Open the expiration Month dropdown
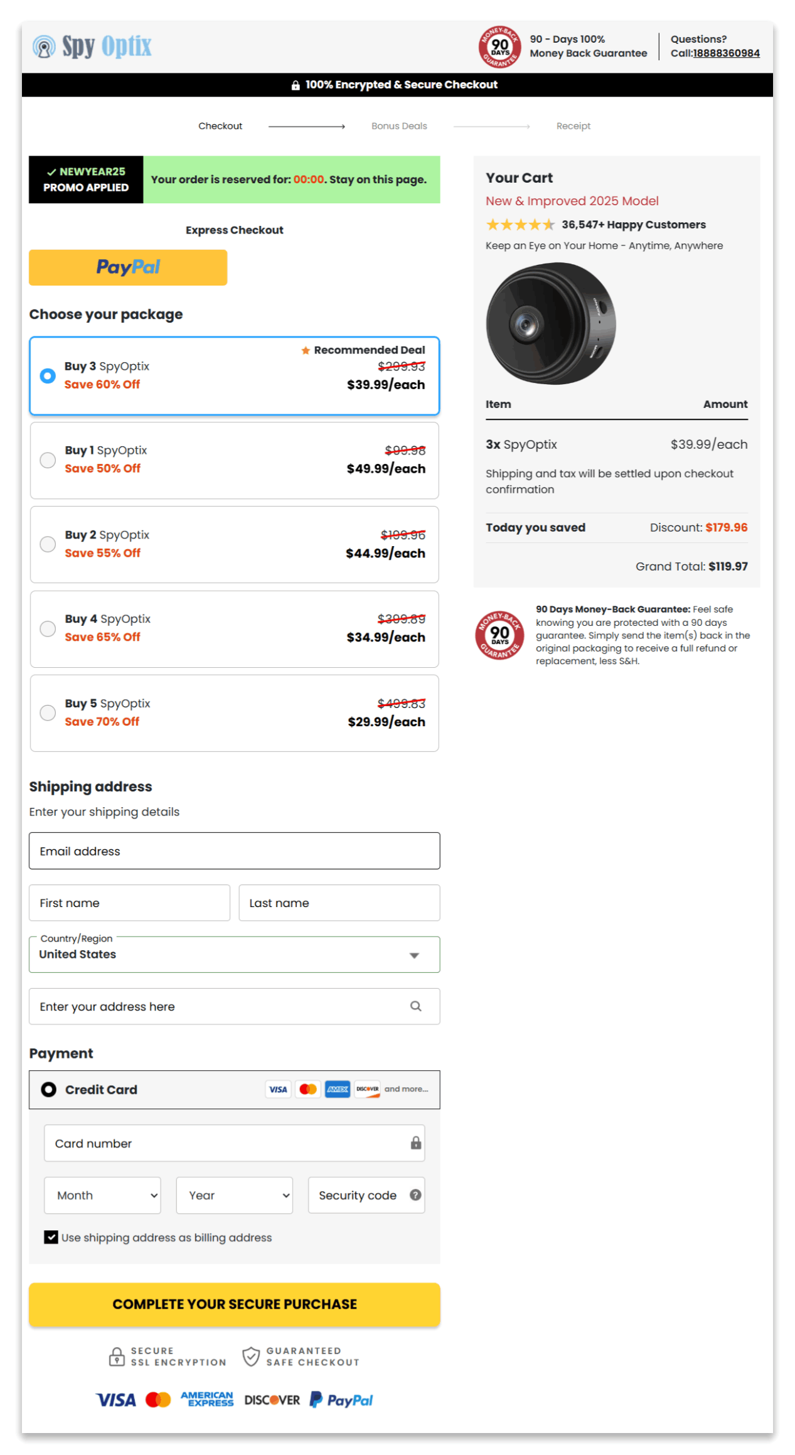Image resolution: width=795 pixels, height=1455 pixels. point(102,1195)
